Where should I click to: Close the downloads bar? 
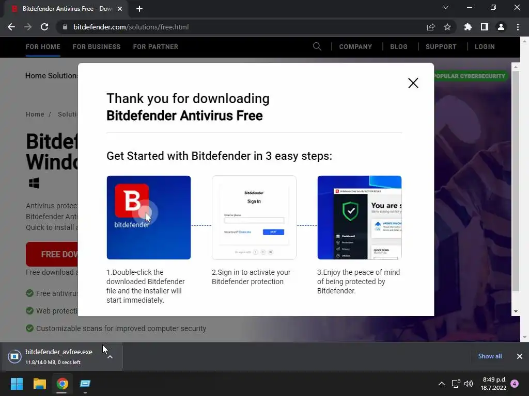pyautogui.click(x=520, y=356)
